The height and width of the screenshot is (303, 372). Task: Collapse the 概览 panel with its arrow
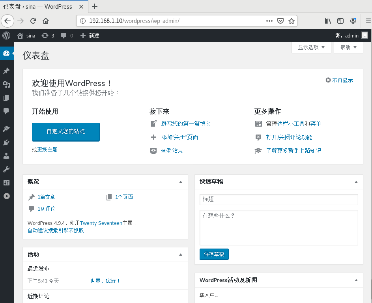click(181, 182)
